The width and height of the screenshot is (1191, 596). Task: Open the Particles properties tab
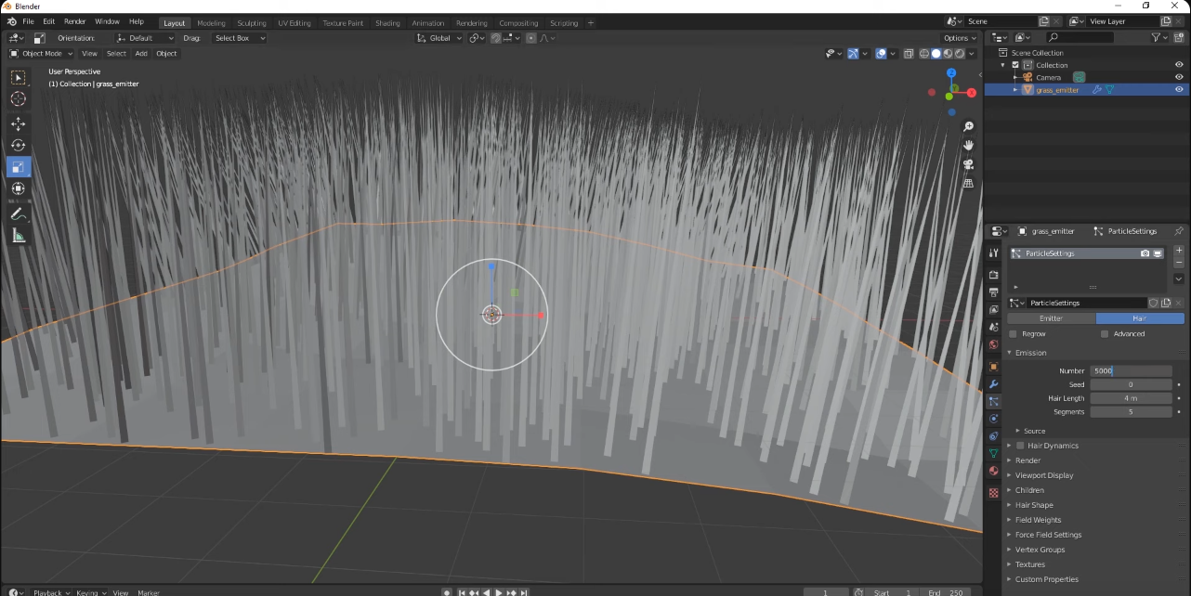pyautogui.click(x=993, y=401)
